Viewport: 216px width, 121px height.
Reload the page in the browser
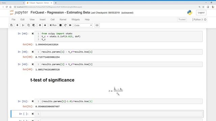click(7, 7)
